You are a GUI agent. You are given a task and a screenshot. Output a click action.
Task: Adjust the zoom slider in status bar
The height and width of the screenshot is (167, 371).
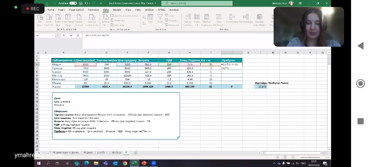click(x=310, y=157)
